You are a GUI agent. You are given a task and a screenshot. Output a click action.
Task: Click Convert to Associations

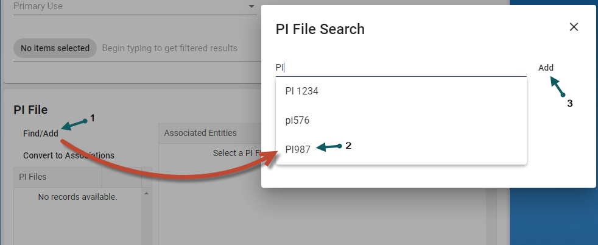click(x=68, y=155)
